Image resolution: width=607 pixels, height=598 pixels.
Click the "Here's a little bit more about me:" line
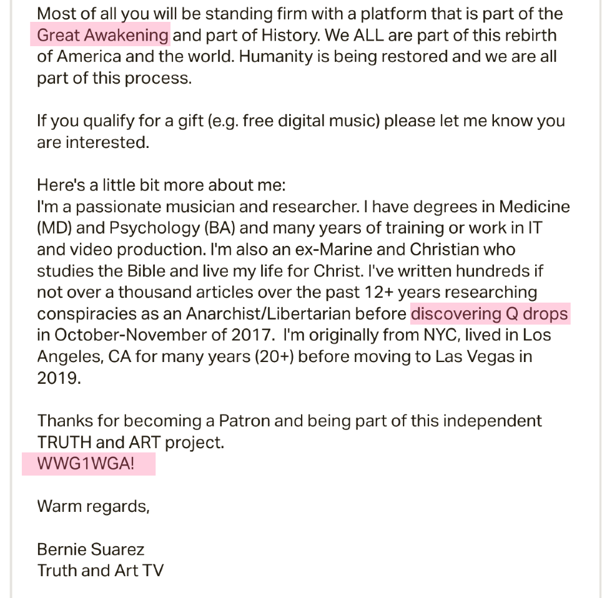click(161, 185)
